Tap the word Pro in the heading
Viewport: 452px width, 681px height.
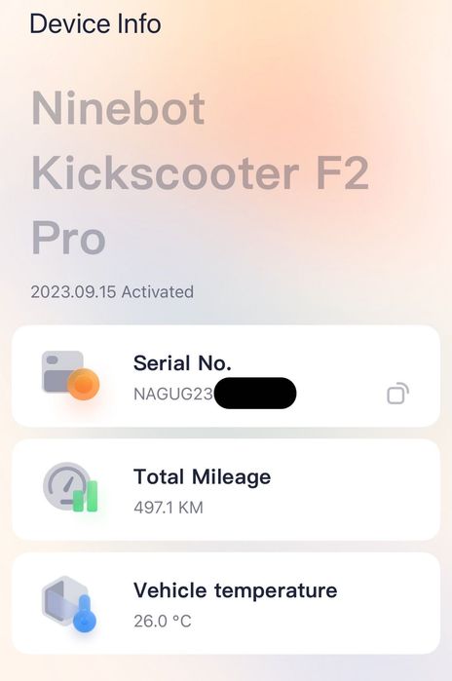point(68,238)
